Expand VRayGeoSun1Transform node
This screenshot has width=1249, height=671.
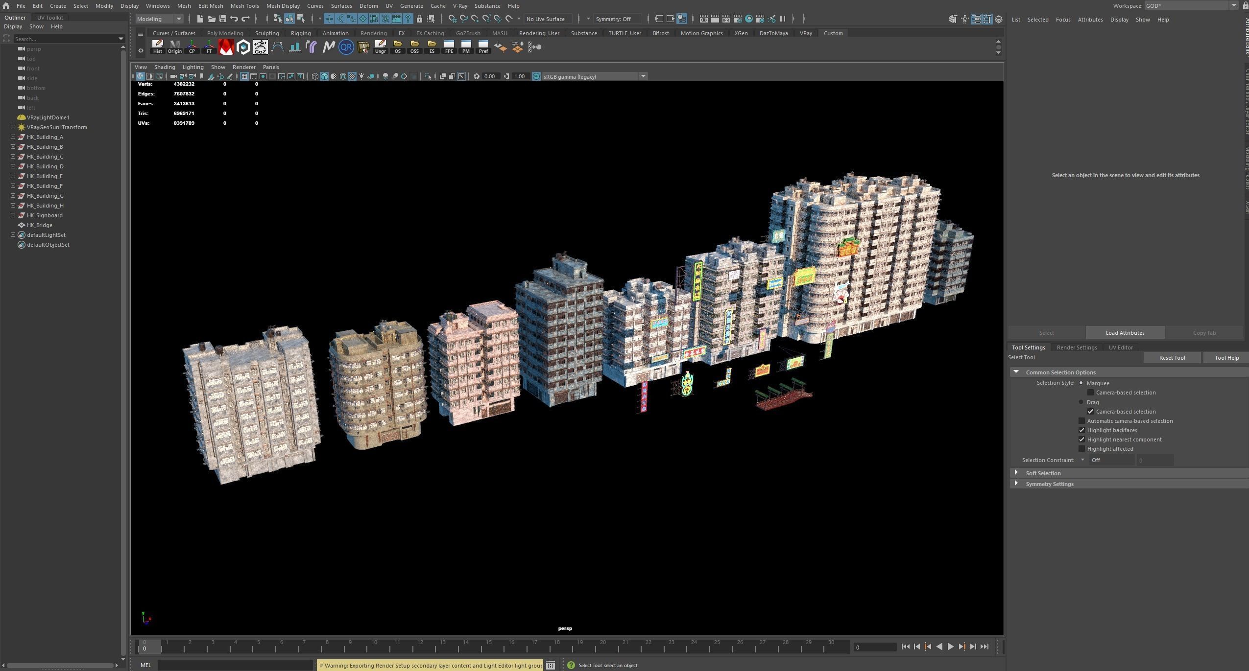(x=13, y=127)
